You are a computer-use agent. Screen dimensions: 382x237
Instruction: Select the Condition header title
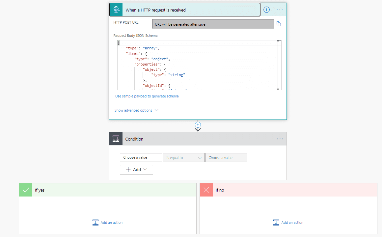[x=134, y=139]
